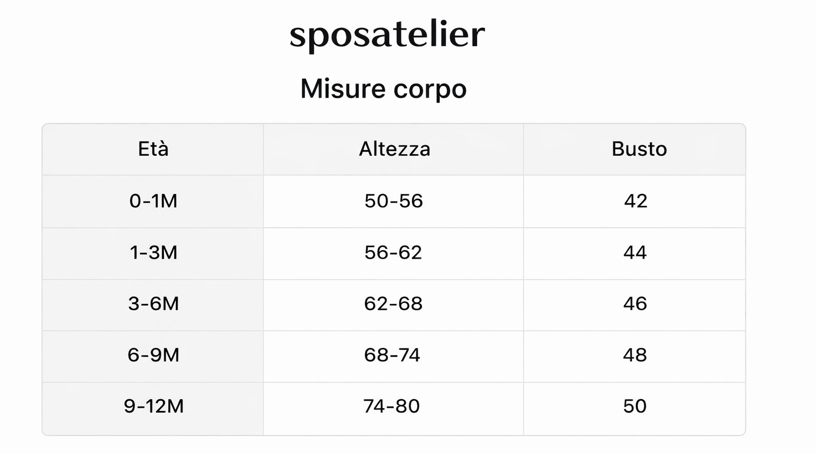
Task: Click the bust value 46
Action: [635, 304]
